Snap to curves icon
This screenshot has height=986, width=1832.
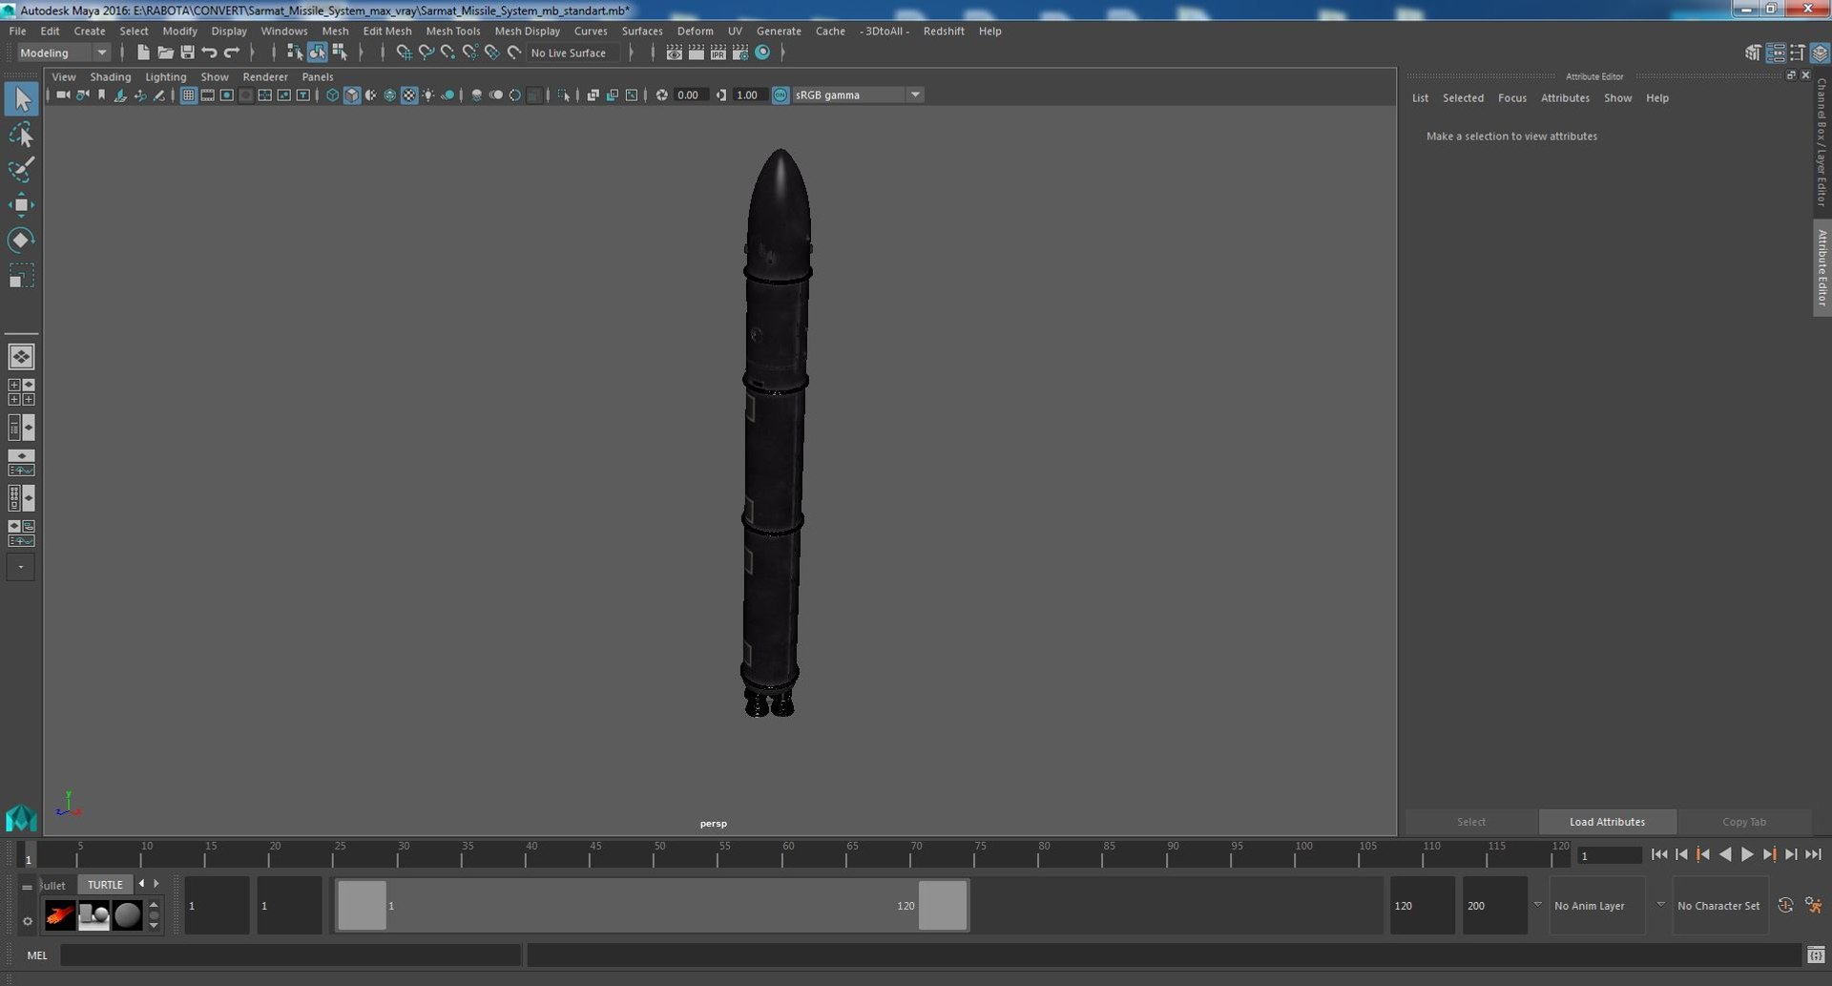click(426, 52)
